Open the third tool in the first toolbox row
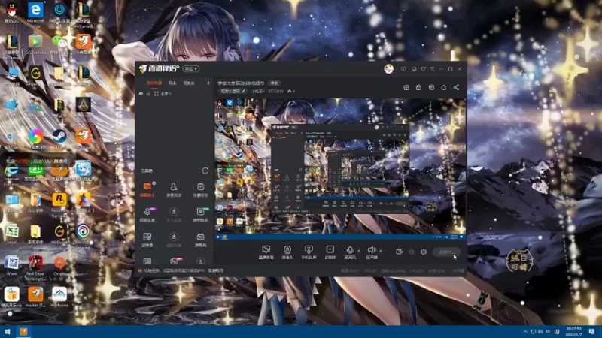 (x=200, y=189)
